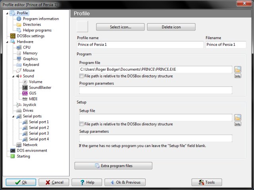Click the DOS environment icon
This screenshot has height=190, width=254.
click(x=13, y=150)
